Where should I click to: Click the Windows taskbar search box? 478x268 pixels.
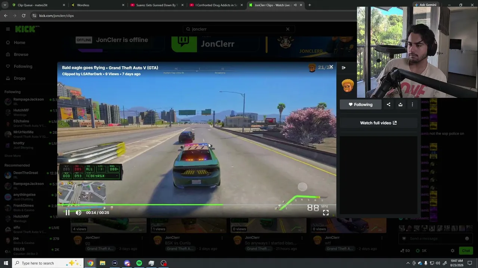47,263
